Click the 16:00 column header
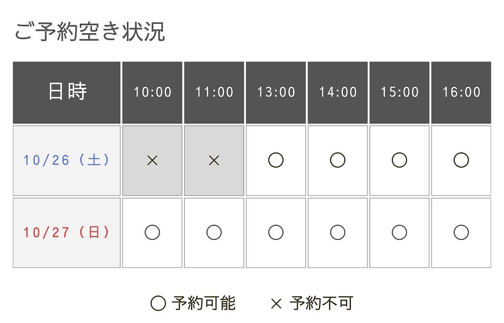504x323 pixels. [x=461, y=92]
